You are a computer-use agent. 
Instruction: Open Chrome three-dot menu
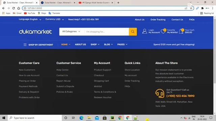pos(213,8)
